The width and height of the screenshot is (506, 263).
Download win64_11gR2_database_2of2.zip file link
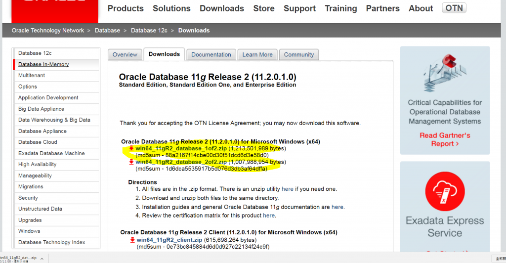pyautogui.click(x=181, y=162)
